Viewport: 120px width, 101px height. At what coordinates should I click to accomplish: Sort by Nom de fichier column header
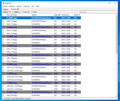(19, 15)
